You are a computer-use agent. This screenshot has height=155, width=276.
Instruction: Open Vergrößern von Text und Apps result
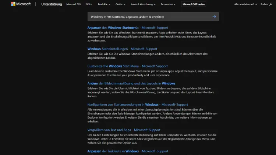[x=124, y=130]
